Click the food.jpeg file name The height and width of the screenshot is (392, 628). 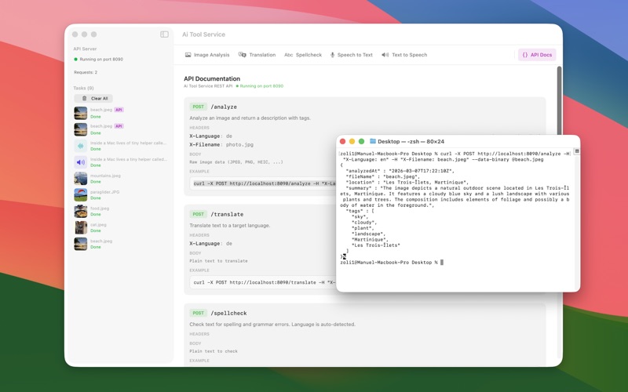click(100, 209)
